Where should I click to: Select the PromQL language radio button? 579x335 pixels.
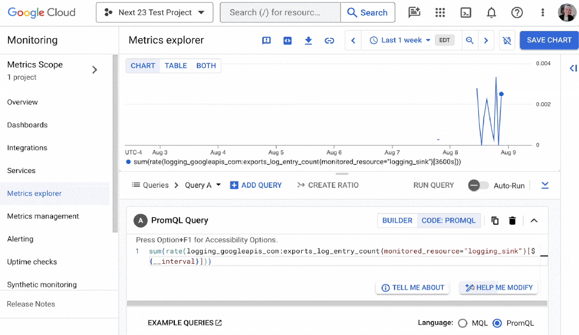497,323
